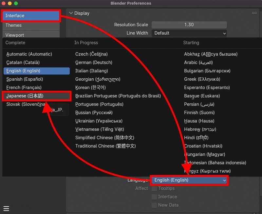Select English (English) in language list

37,71
